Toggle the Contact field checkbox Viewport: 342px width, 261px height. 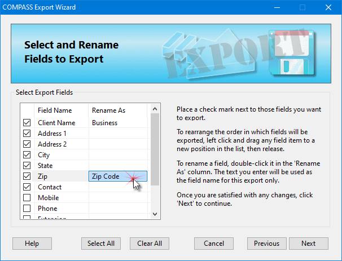coord(27,187)
